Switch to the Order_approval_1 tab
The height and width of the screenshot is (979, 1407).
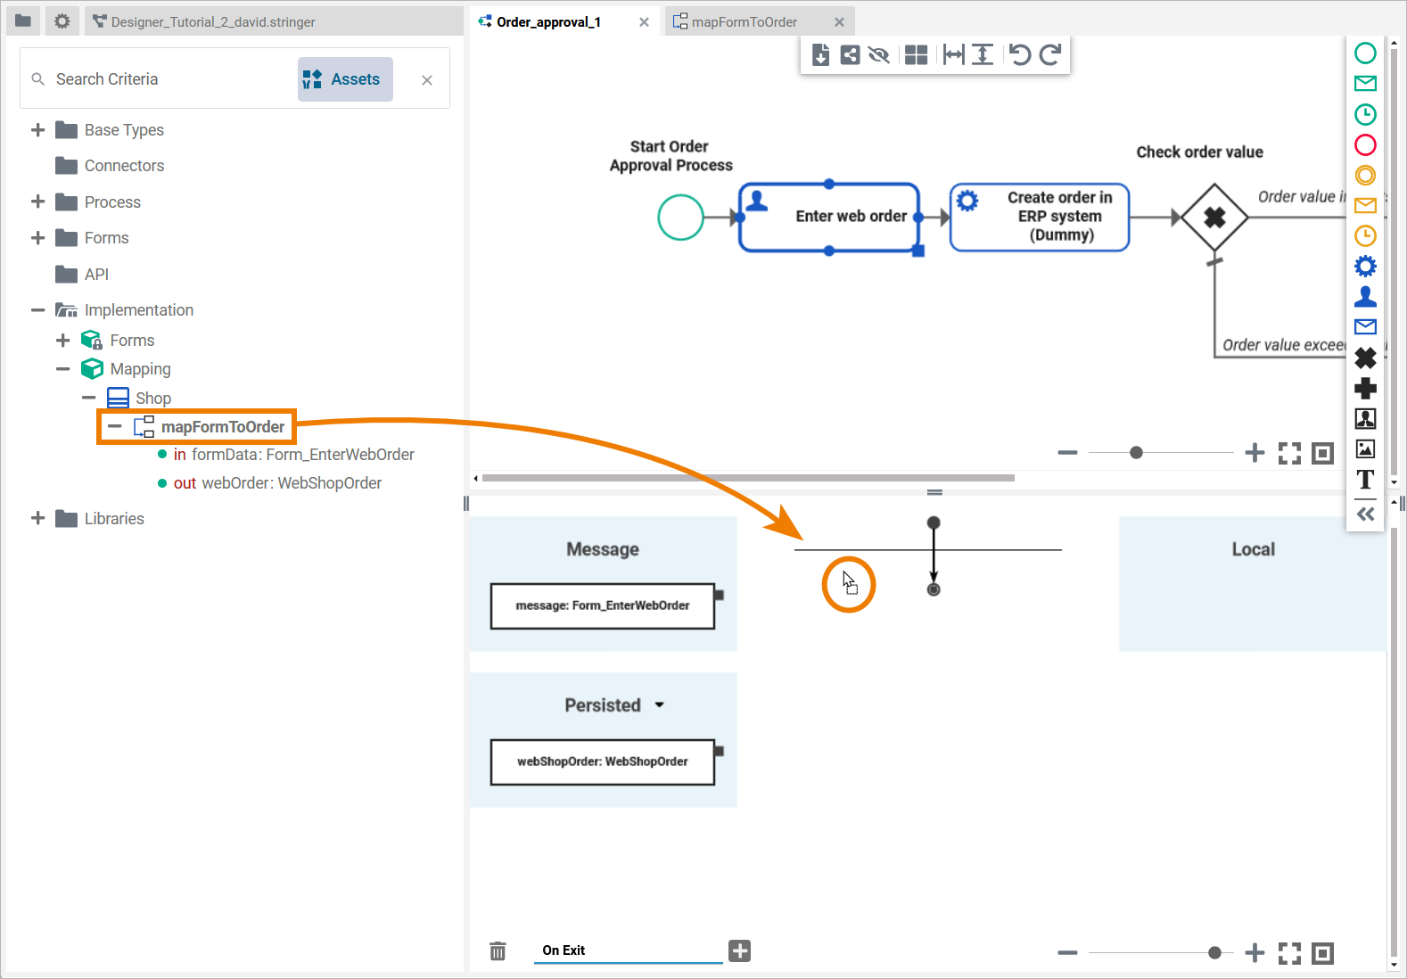pos(548,22)
